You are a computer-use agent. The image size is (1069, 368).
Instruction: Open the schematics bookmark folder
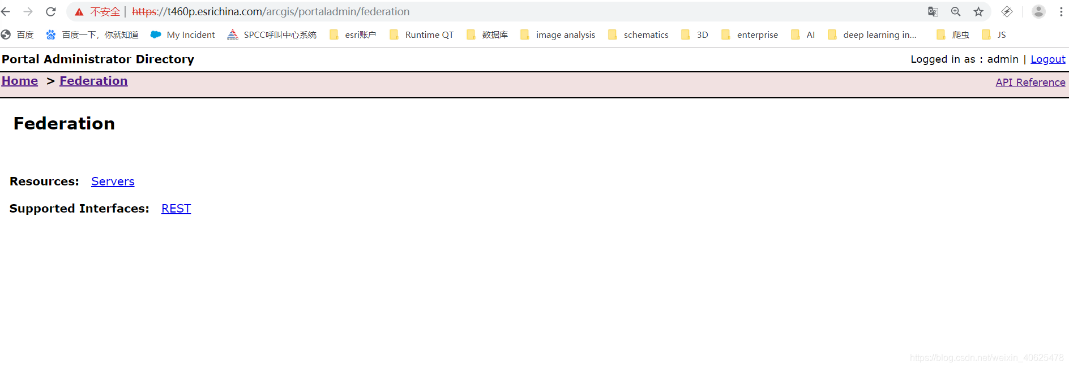point(638,34)
